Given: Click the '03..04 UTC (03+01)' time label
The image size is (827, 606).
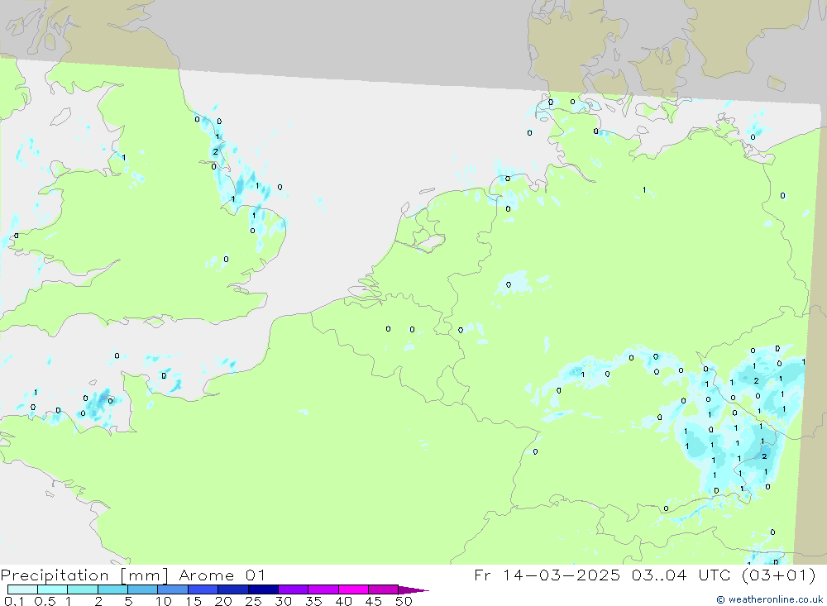Looking at the screenshot, I should coord(724,575).
